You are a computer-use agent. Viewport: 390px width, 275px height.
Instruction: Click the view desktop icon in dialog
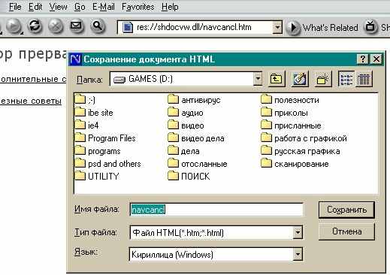(300, 80)
